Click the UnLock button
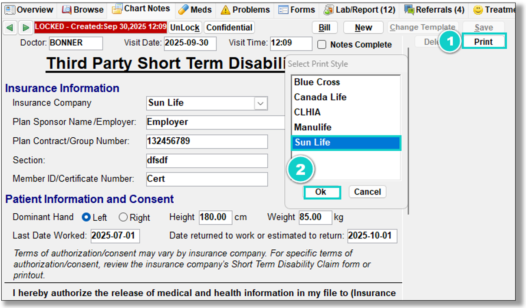 (184, 28)
